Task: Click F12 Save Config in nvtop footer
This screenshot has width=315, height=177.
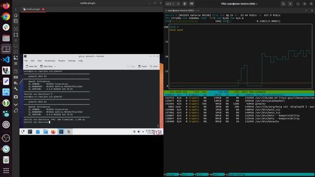Action: point(269,175)
